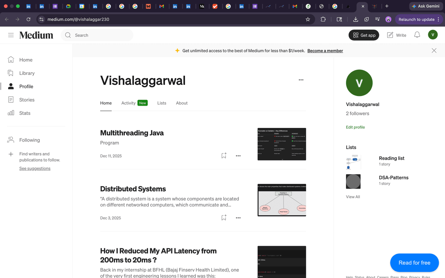View site information icon in address bar
The height and width of the screenshot is (278, 445).
click(42, 19)
